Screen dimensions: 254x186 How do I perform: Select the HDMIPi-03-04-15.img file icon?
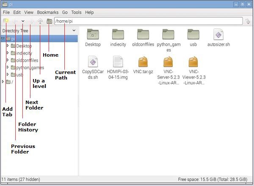pyautogui.click(x=118, y=61)
